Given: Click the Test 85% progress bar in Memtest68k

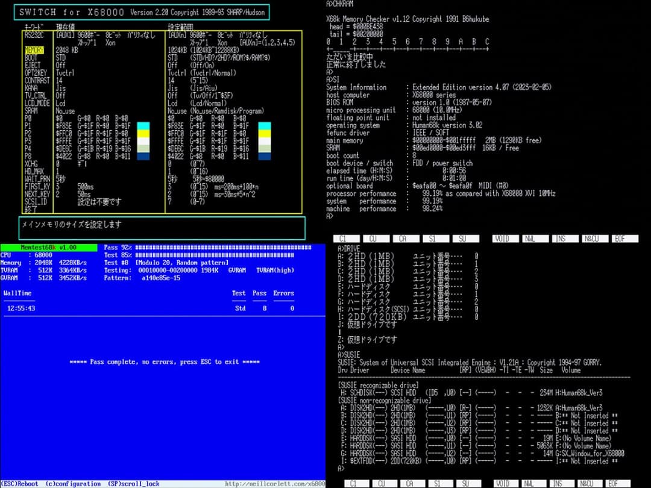Looking at the screenshot, I should (x=215, y=255).
